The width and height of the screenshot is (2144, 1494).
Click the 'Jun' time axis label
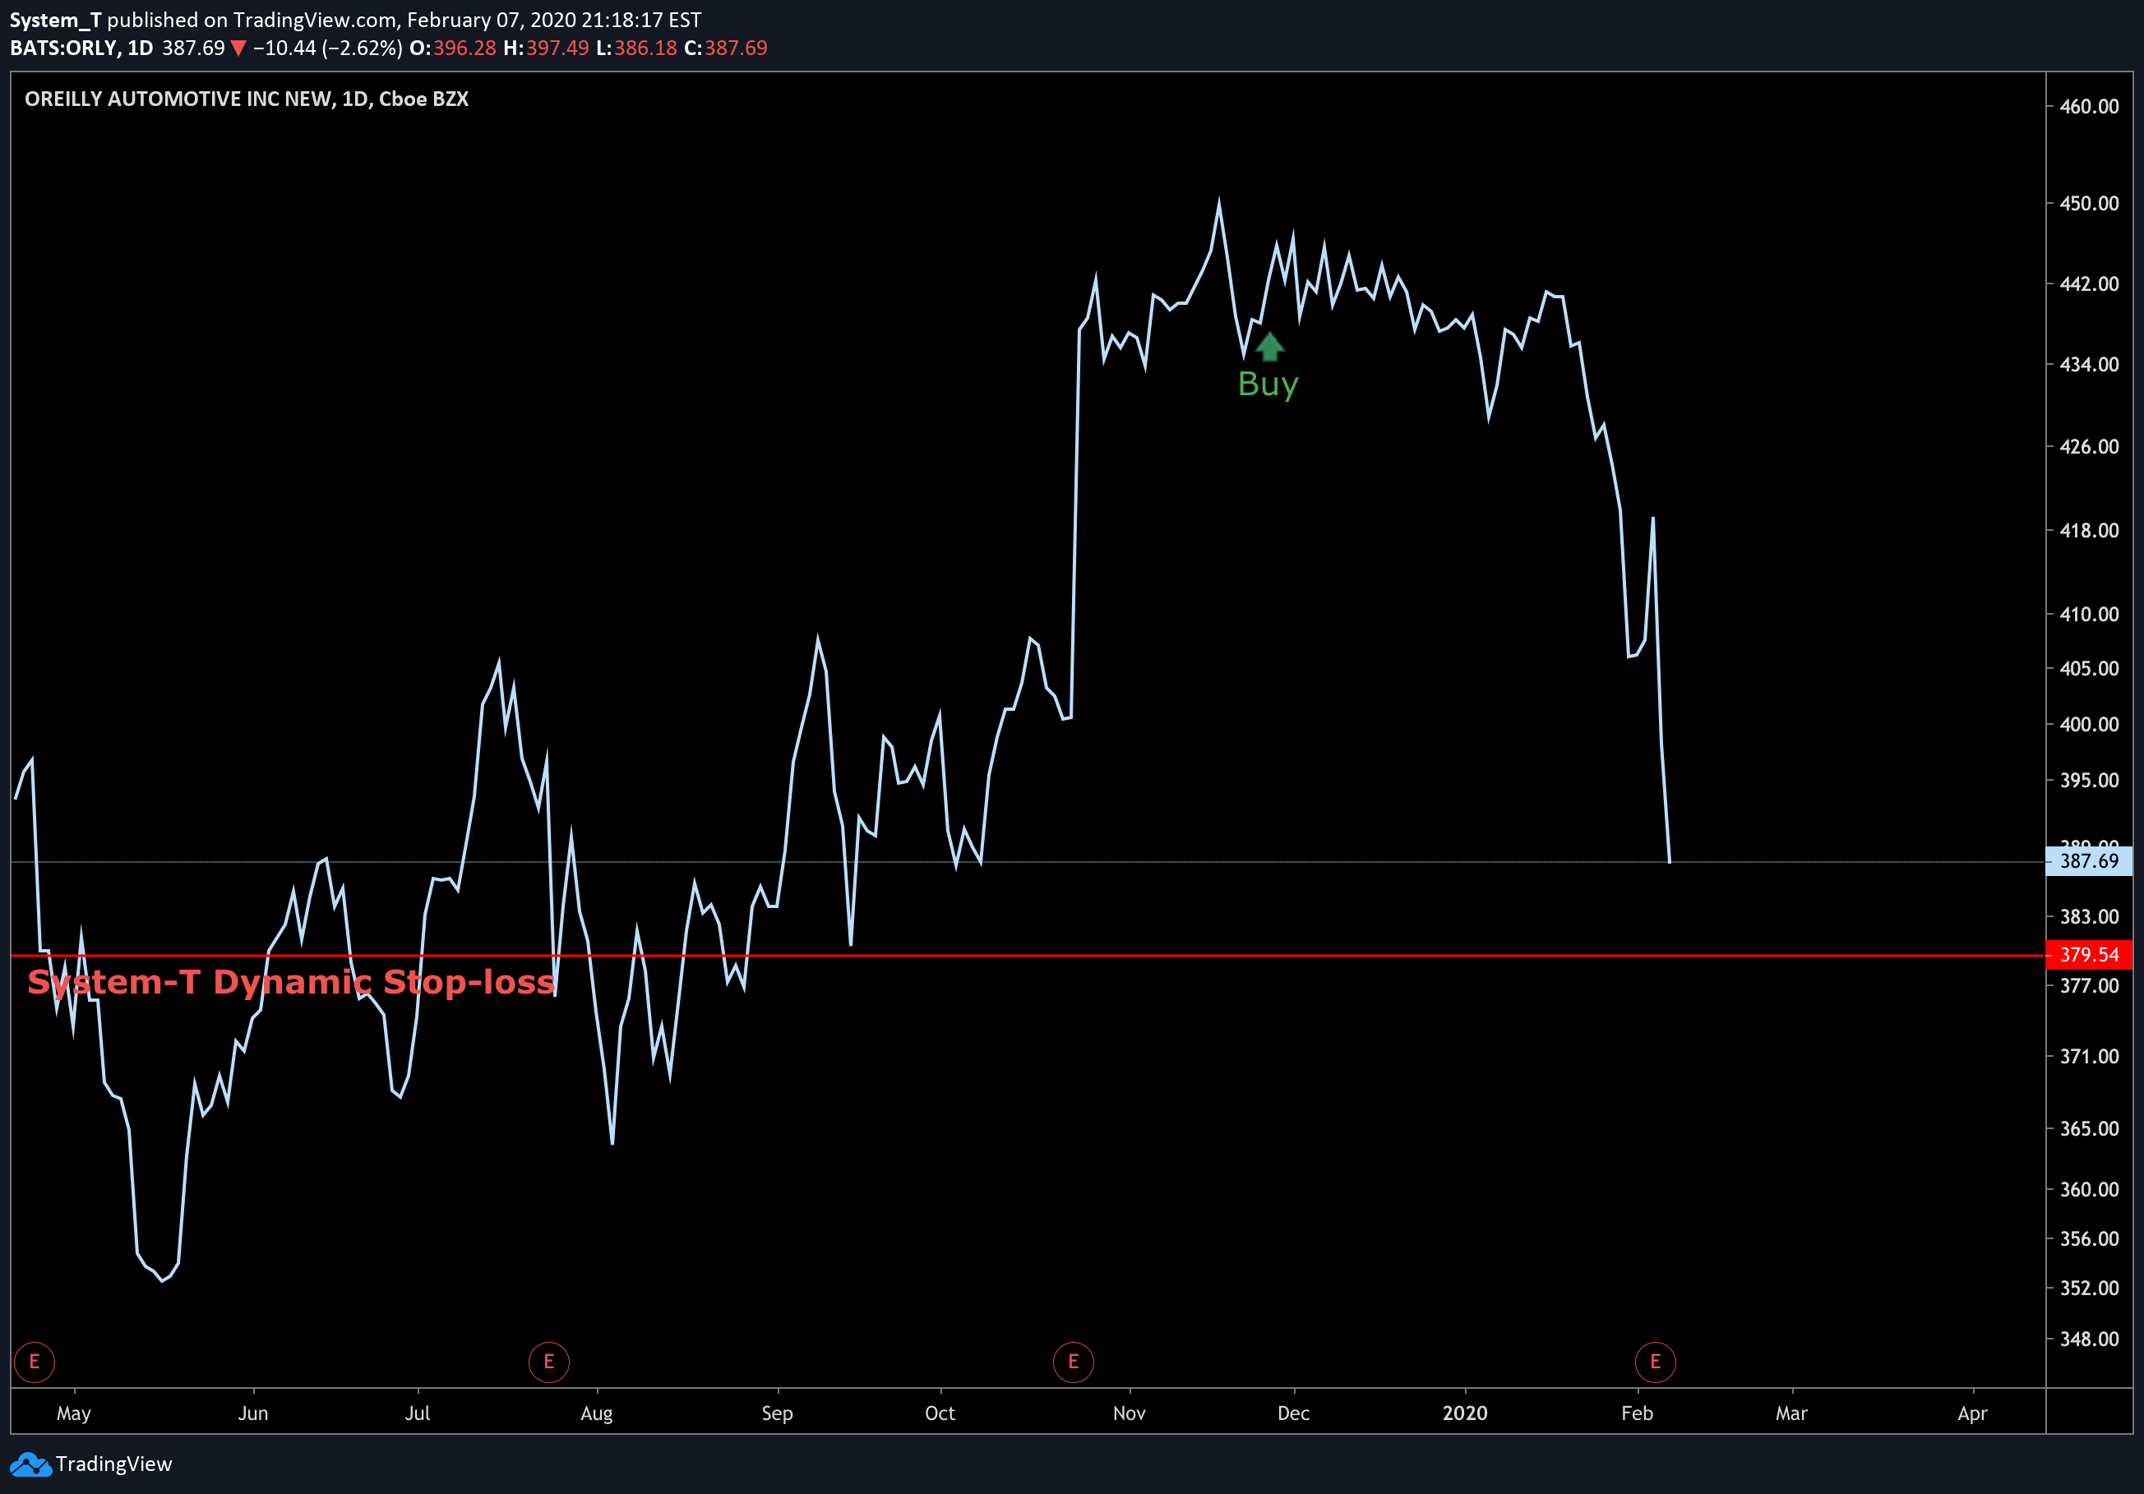(253, 1413)
